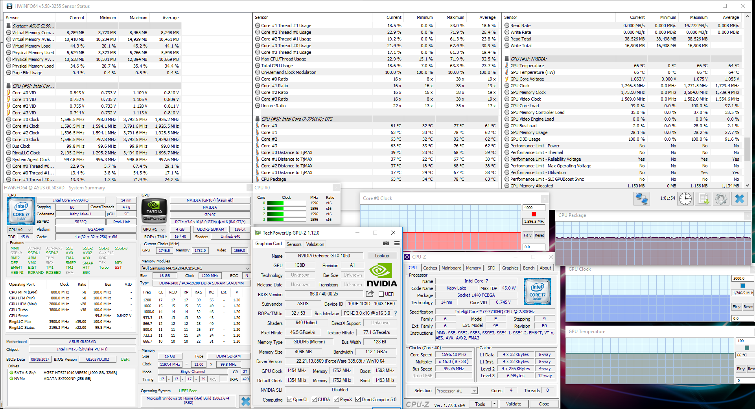755x409 pixels.
Task: Open the Processor #1 selection dropdown in CPU-Z
Action: click(457, 391)
